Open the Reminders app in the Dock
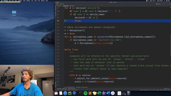Screen dimensions: 171x96 (x=61, y=93)
